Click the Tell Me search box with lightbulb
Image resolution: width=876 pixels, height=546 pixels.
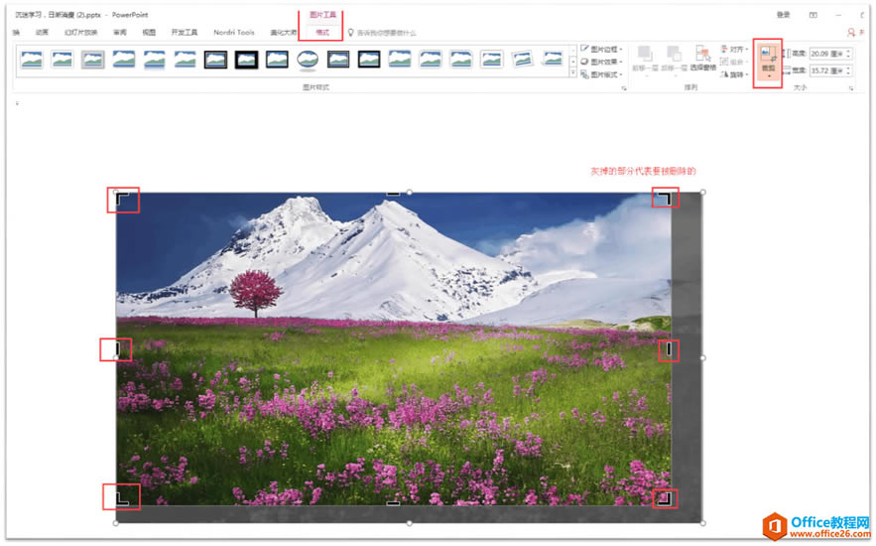383,33
